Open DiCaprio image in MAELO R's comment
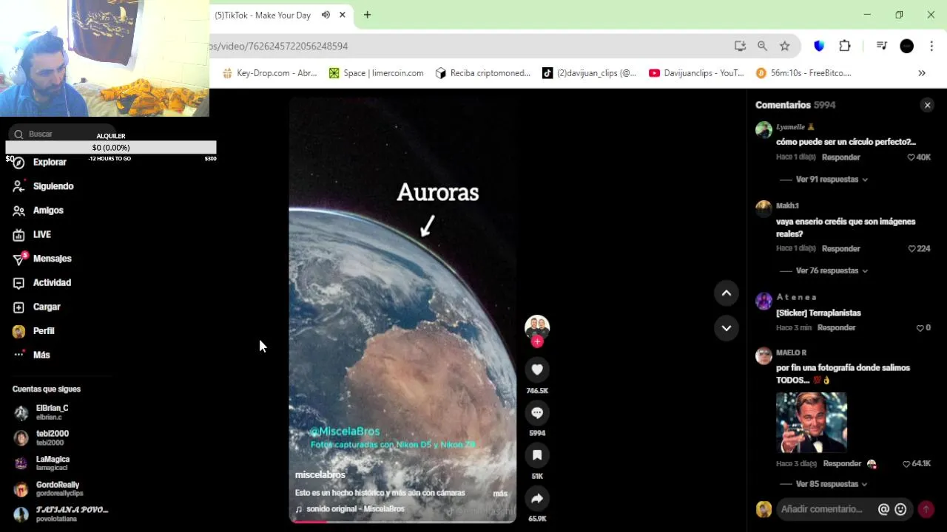Screen dimensions: 947x532 (x=812, y=423)
